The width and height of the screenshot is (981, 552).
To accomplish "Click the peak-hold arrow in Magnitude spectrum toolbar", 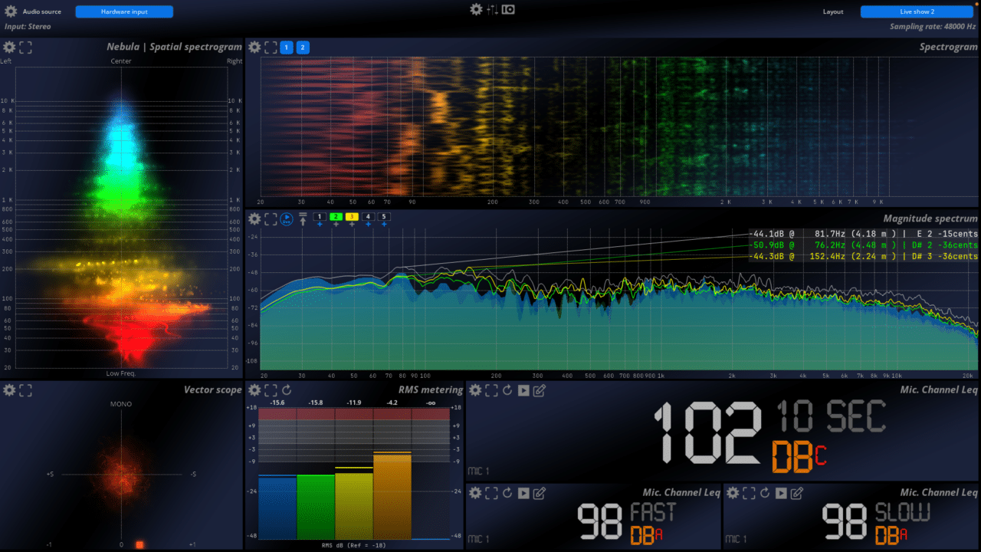I will [303, 219].
